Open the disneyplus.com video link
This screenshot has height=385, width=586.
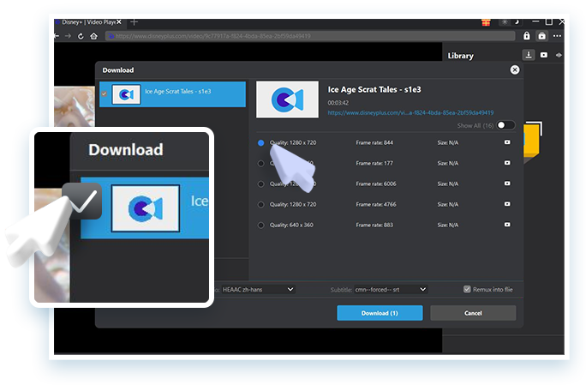[x=410, y=112]
